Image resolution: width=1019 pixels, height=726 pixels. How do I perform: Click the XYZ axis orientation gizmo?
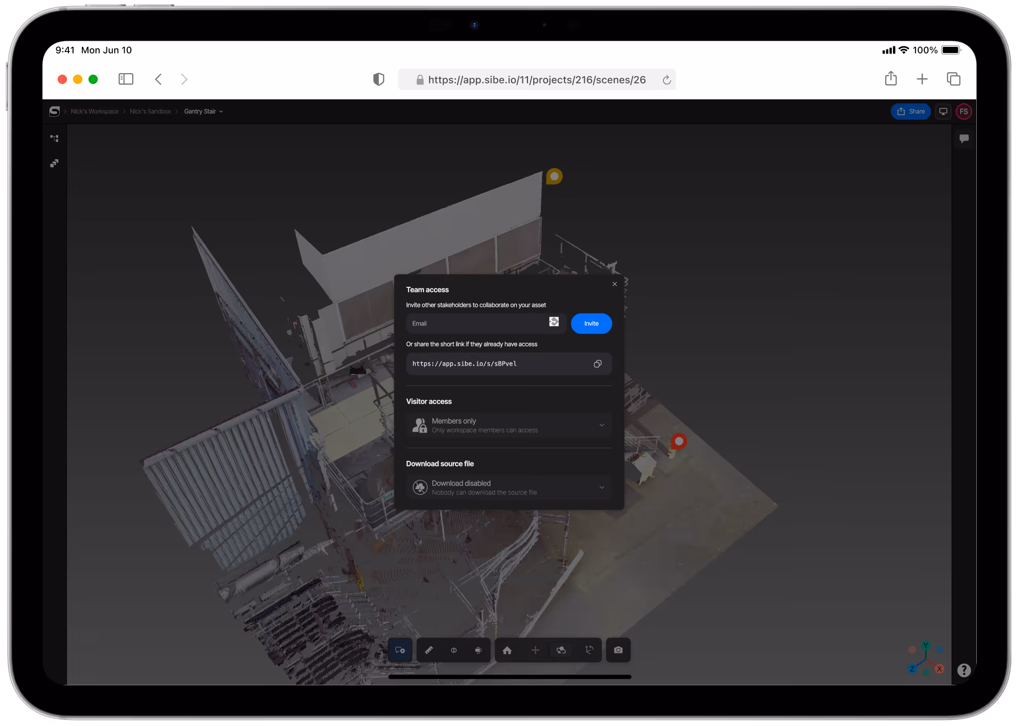point(926,659)
